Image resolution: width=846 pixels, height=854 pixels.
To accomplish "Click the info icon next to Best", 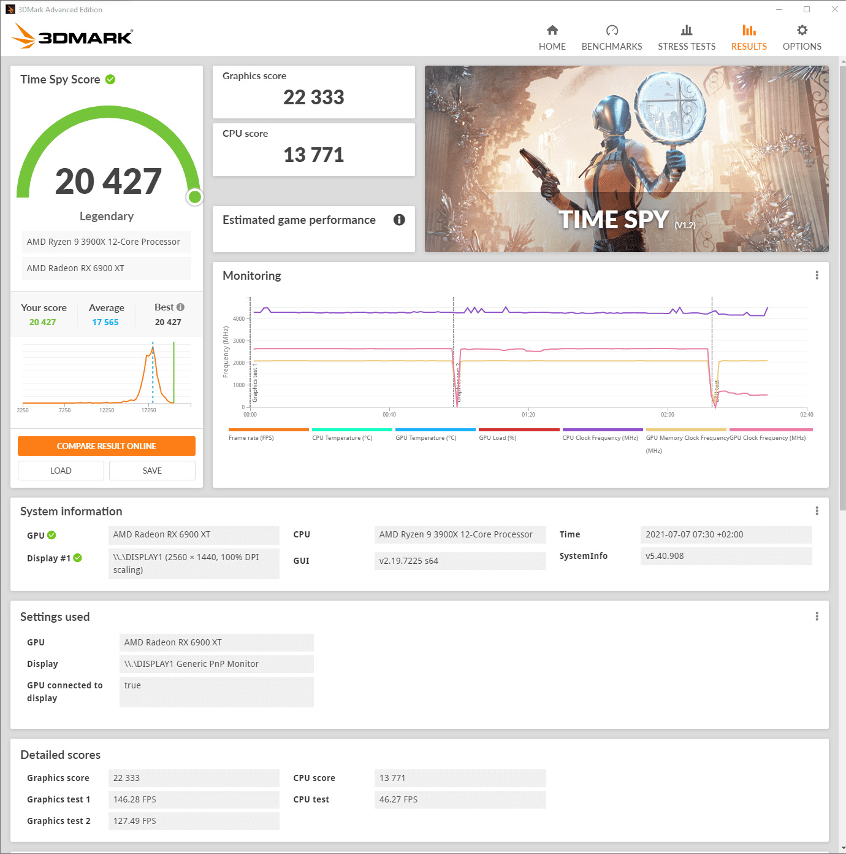I will coord(180,307).
